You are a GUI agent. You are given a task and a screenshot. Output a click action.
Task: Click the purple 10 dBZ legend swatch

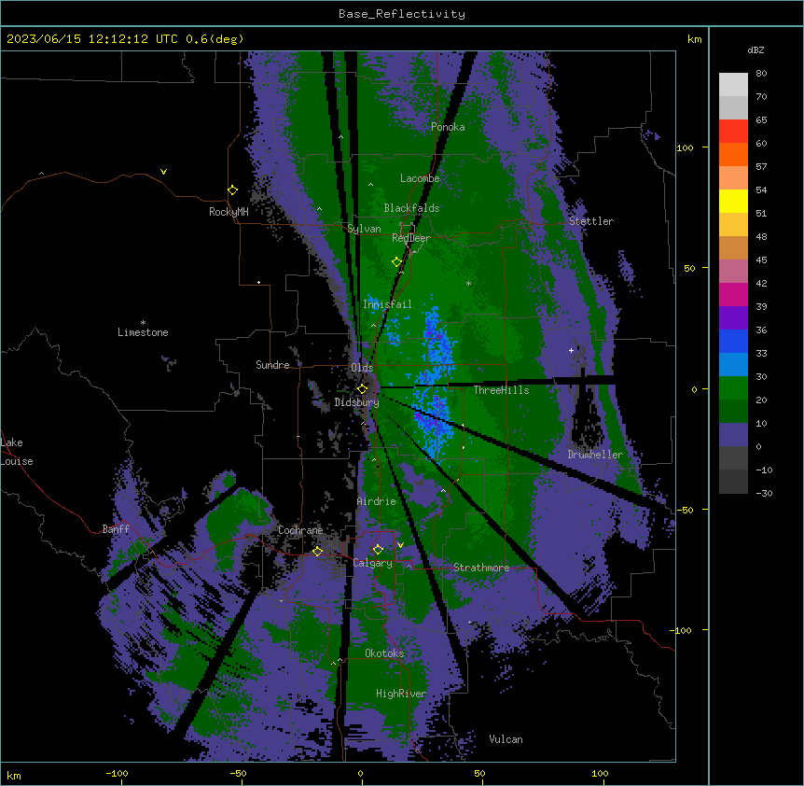click(x=733, y=435)
